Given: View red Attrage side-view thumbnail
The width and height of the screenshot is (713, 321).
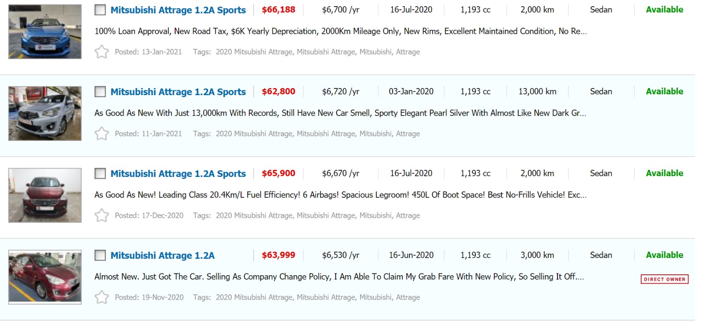Looking at the screenshot, I should 45,277.
